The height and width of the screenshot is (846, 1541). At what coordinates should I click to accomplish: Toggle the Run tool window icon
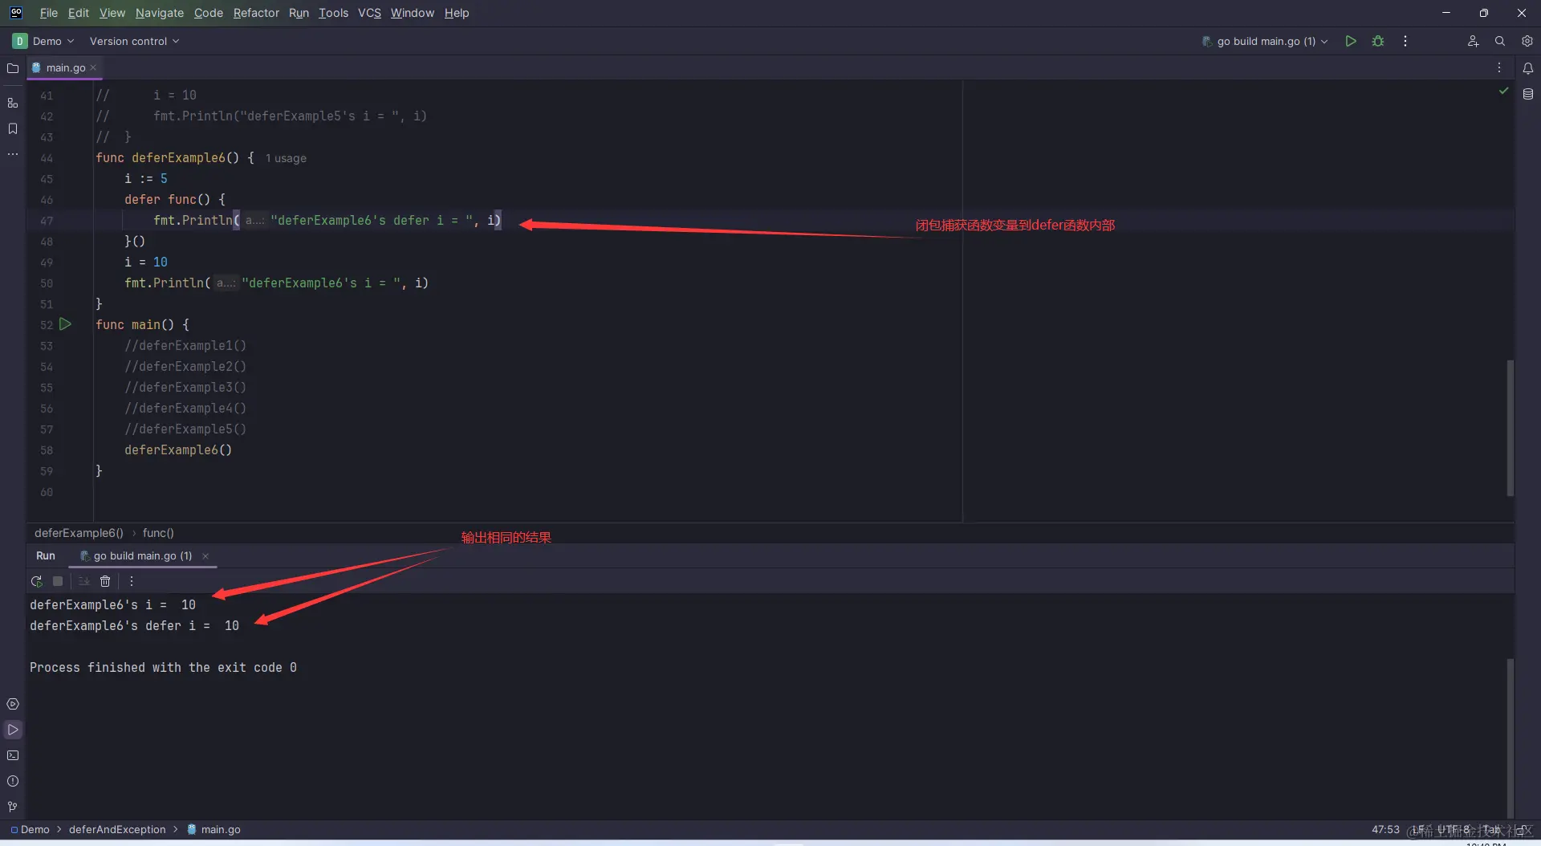click(x=13, y=730)
